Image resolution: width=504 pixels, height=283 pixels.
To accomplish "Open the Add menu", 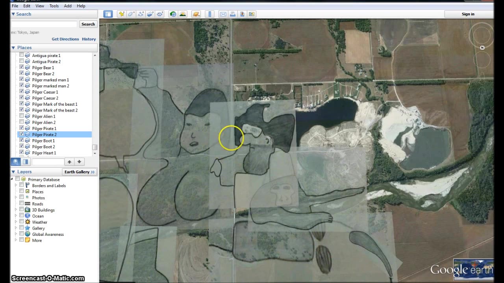I will pyautogui.click(x=68, y=6).
